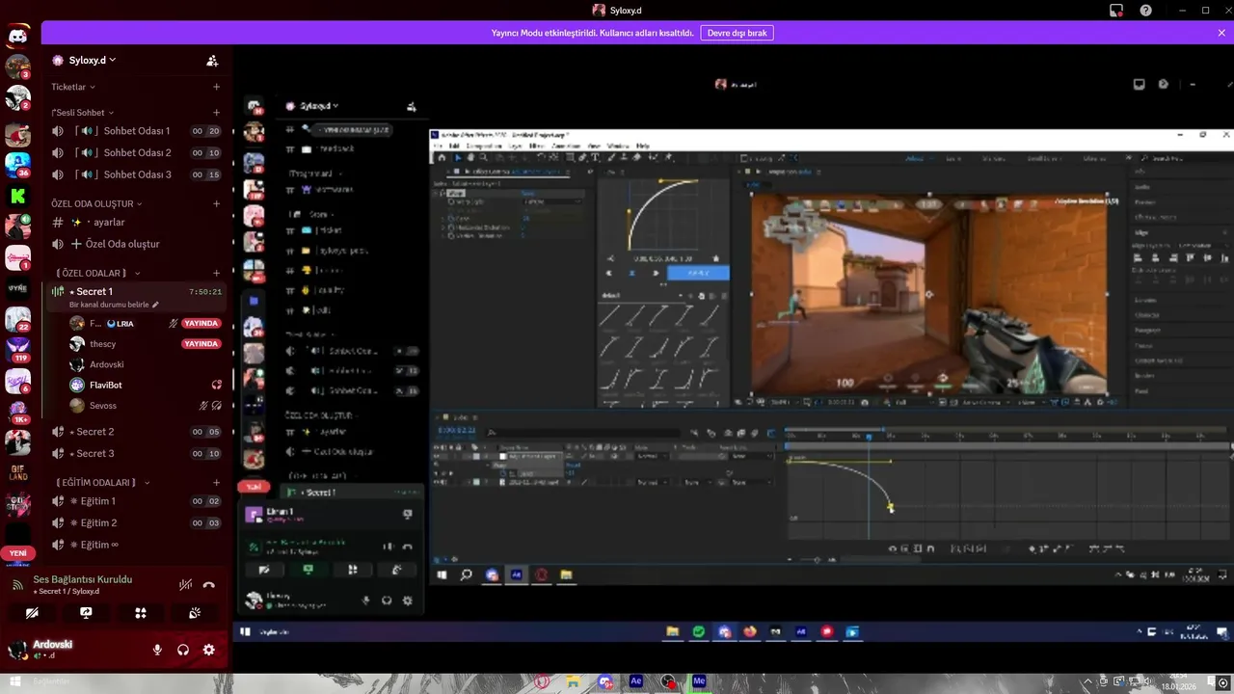The width and height of the screenshot is (1234, 694).
Task: Join Eğitim 2 voice channel
Action: tap(136, 522)
